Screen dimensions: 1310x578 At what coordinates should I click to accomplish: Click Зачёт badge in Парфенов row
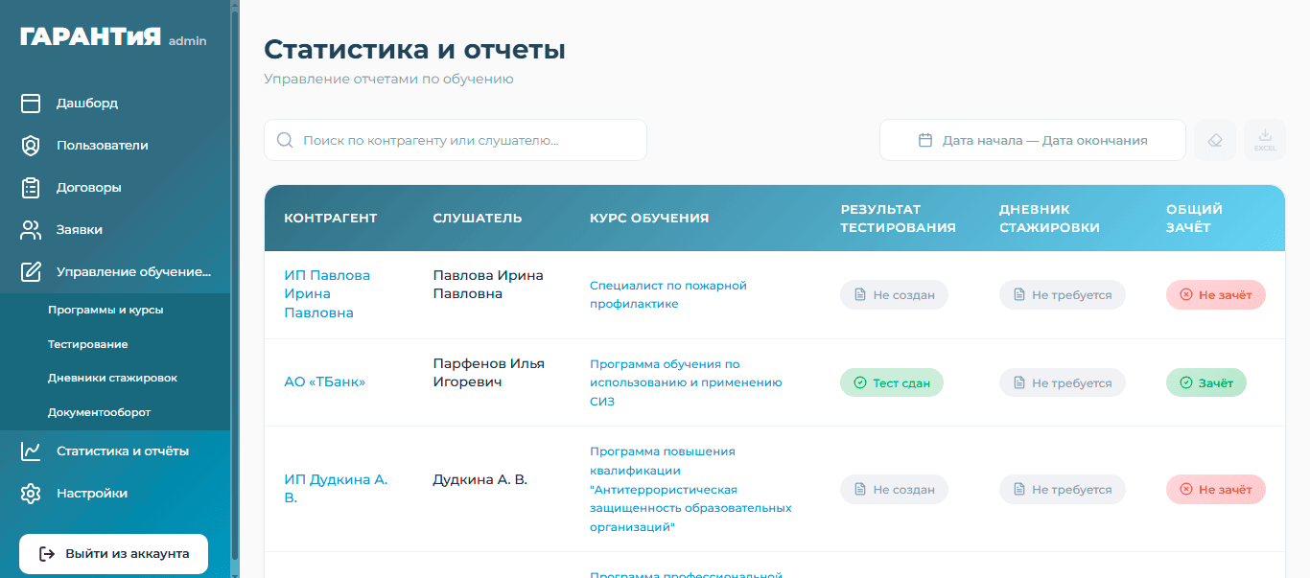[1206, 382]
